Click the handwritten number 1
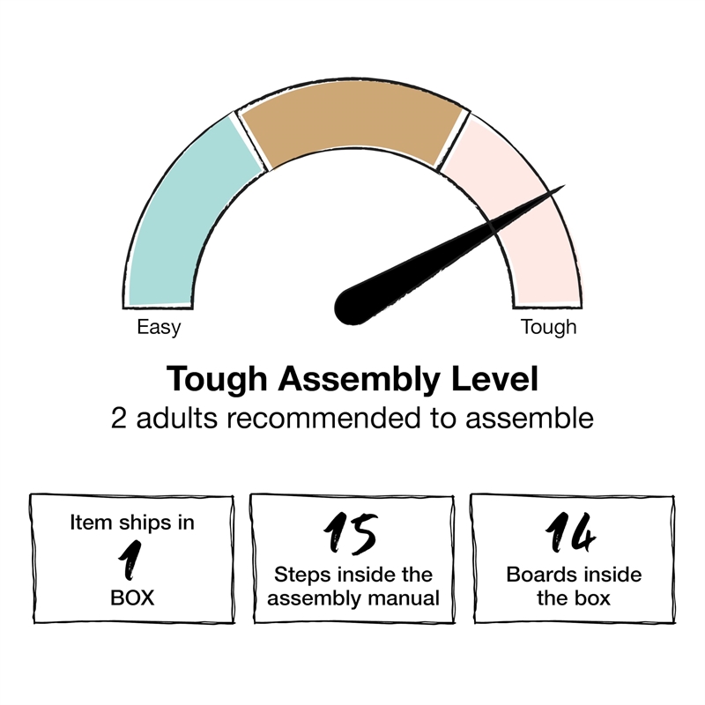The height and width of the screenshot is (705, 705). coord(130,560)
